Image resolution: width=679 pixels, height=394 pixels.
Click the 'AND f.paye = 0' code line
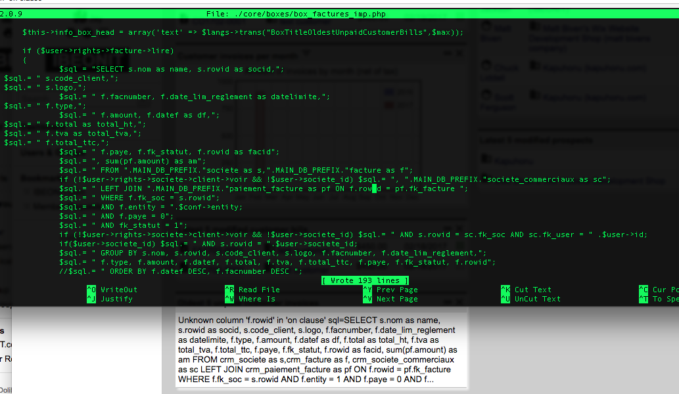click(x=116, y=216)
